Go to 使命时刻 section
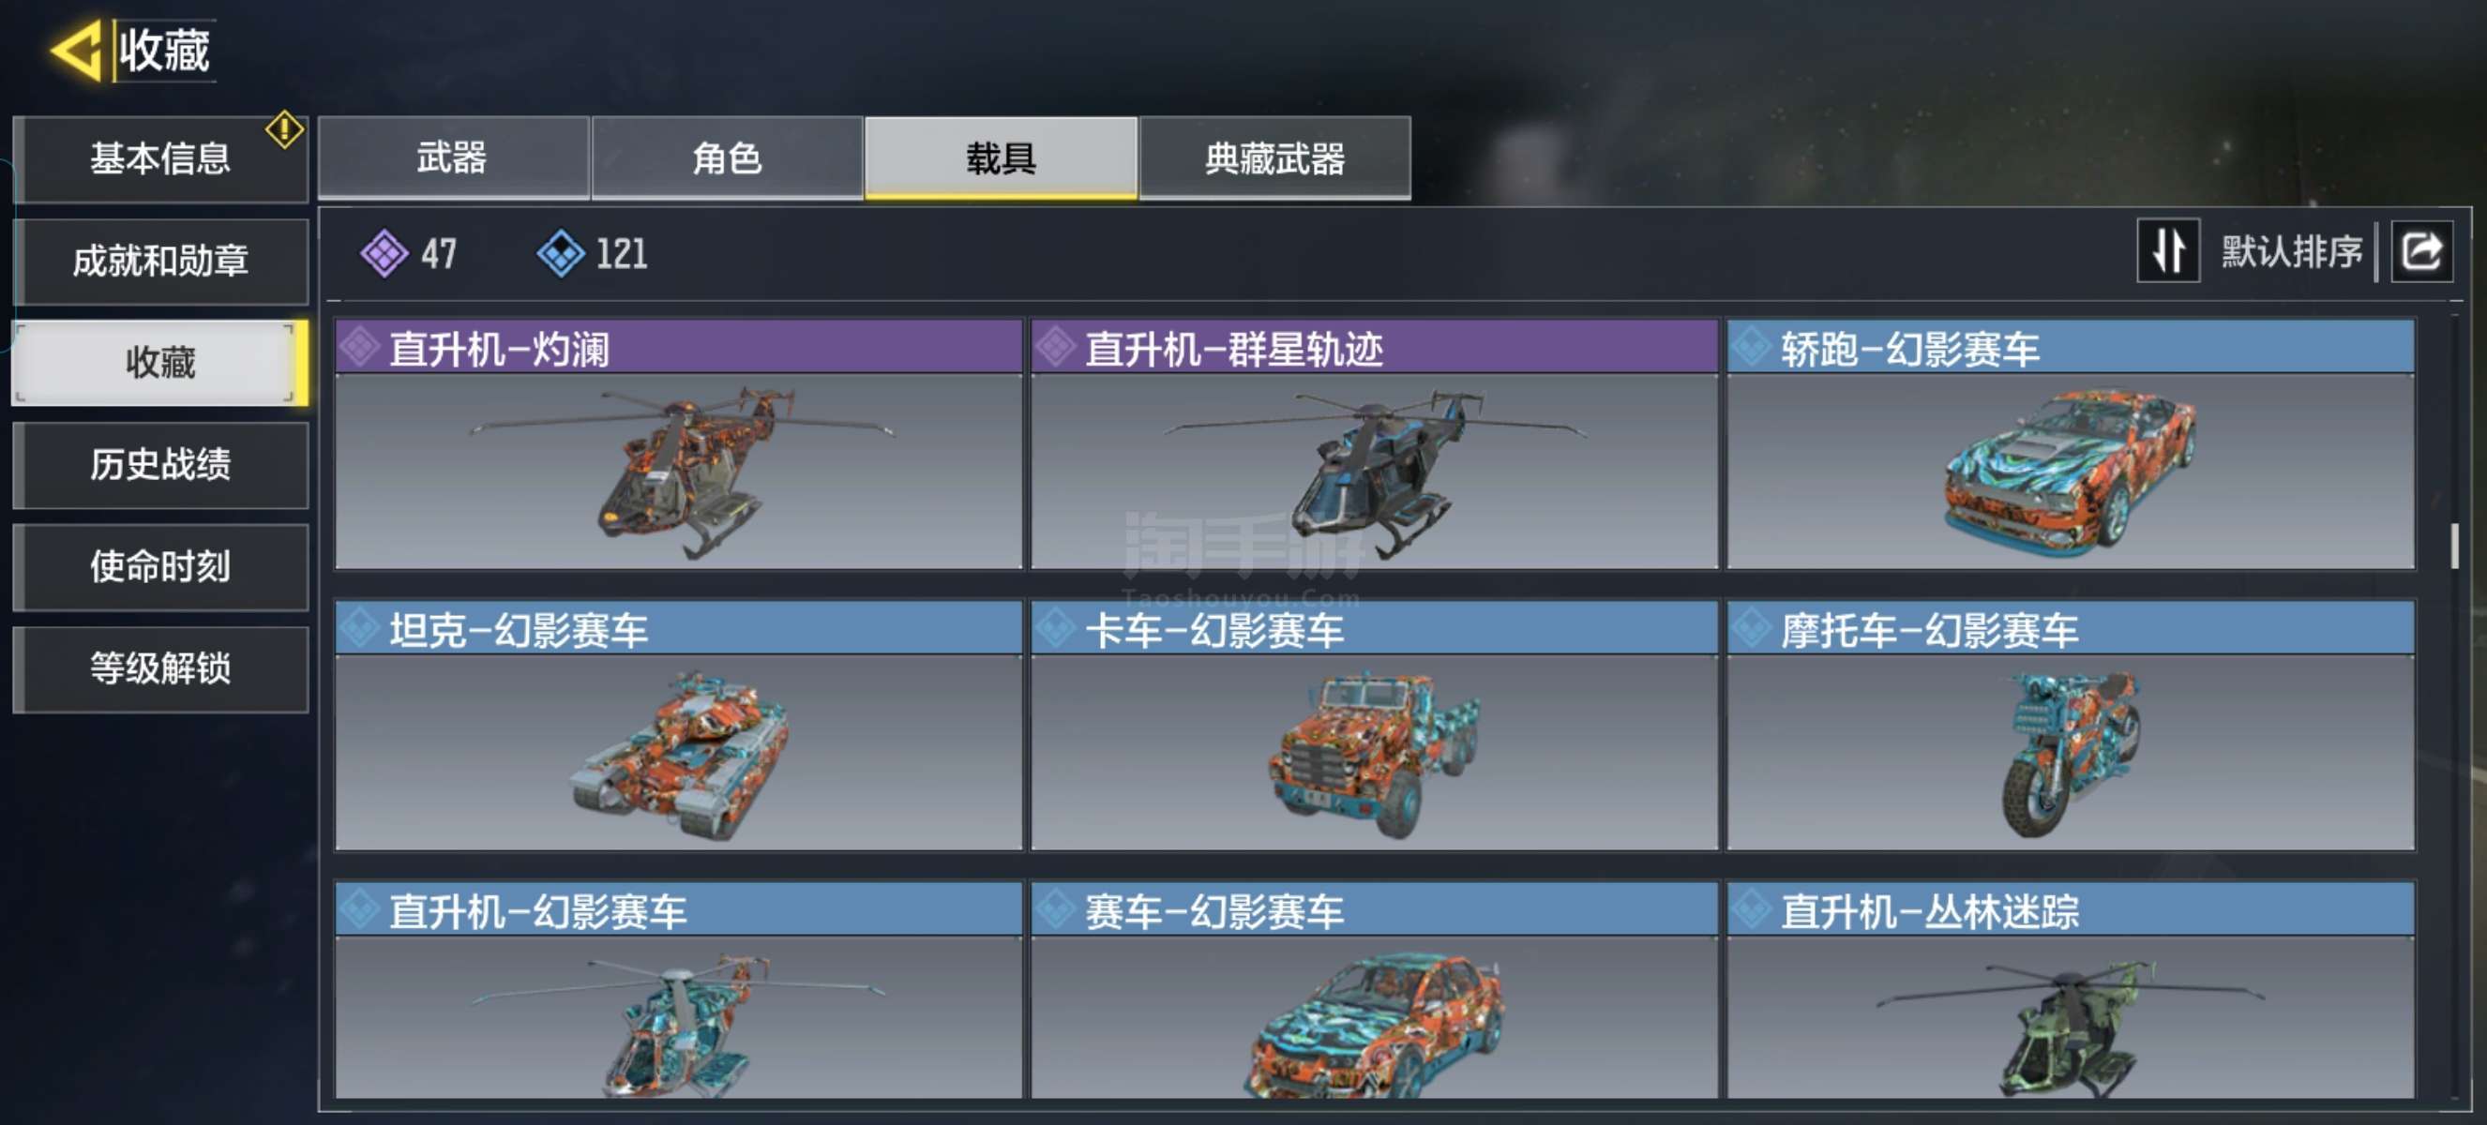Image resolution: width=2487 pixels, height=1125 pixels. [x=161, y=567]
